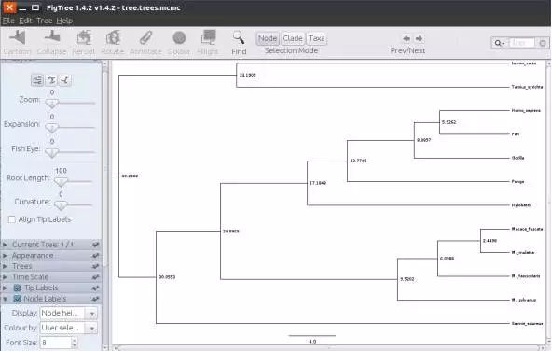
Task: Open the Colour by dropdown
Action: pyautogui.click(x=69, y=328)
